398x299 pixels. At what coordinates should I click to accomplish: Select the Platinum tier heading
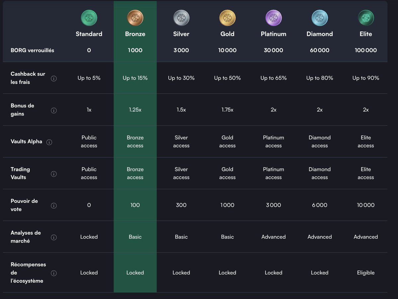pos(274,34)
